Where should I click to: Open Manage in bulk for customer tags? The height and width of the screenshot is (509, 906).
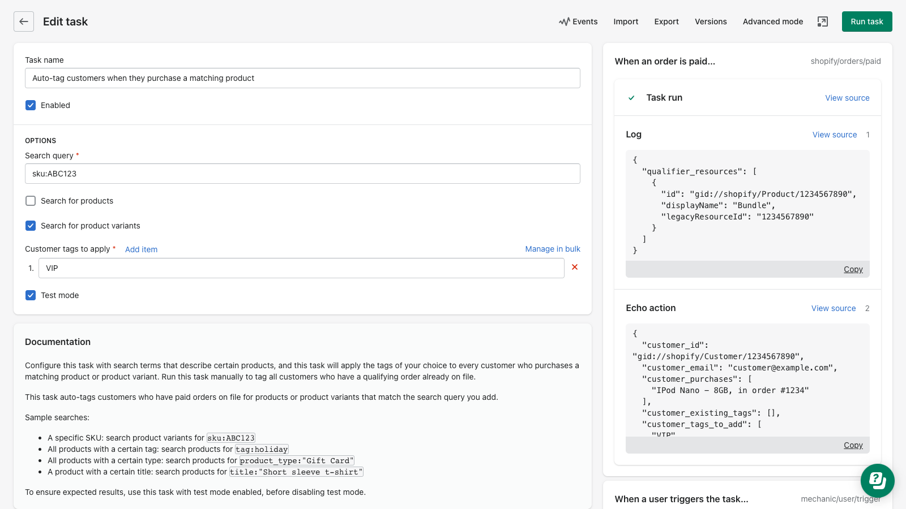coord(552,249)
